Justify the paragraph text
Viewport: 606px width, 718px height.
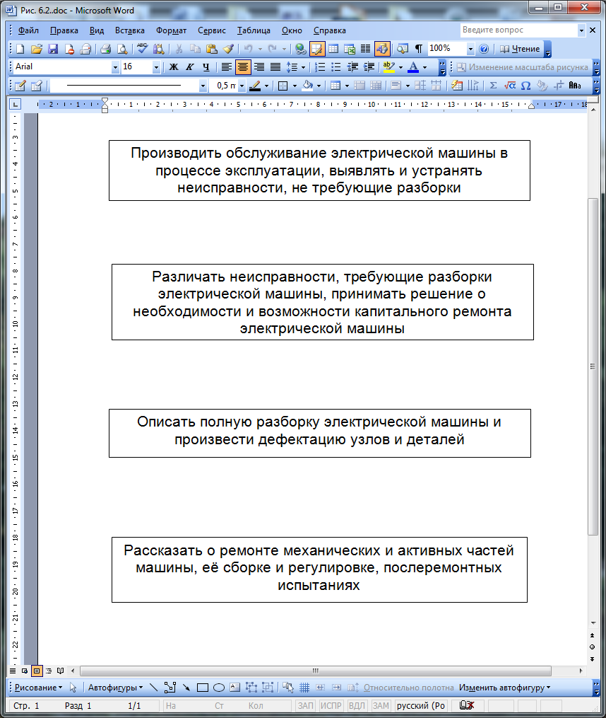(275, 67)
